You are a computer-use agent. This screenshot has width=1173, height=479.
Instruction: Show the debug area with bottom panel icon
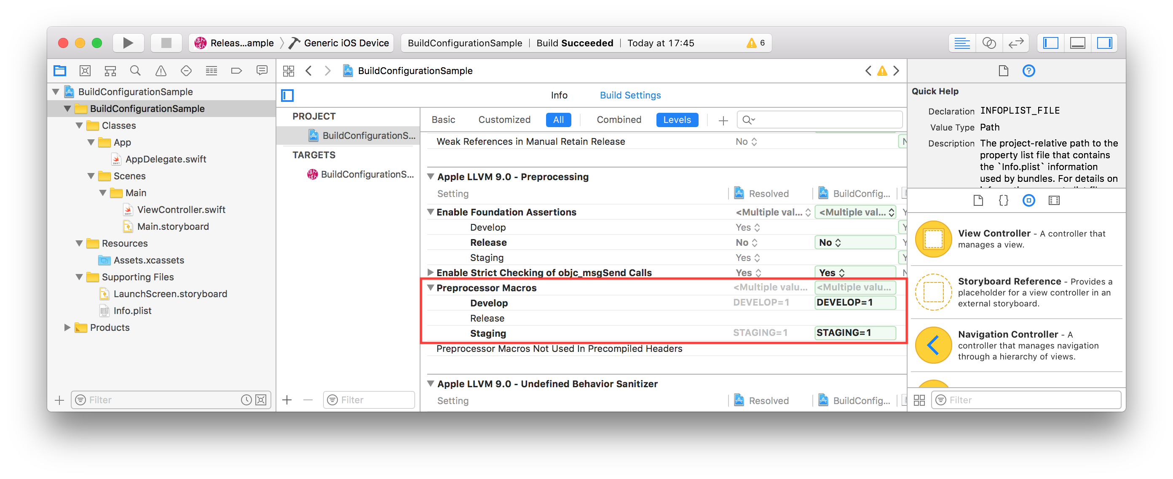pyautogui.click(x=1077, y=43)
